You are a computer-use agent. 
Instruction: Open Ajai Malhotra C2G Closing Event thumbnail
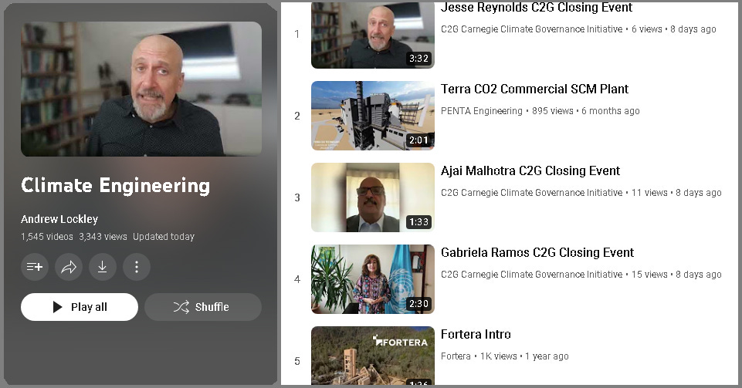(x=373, y=197)
